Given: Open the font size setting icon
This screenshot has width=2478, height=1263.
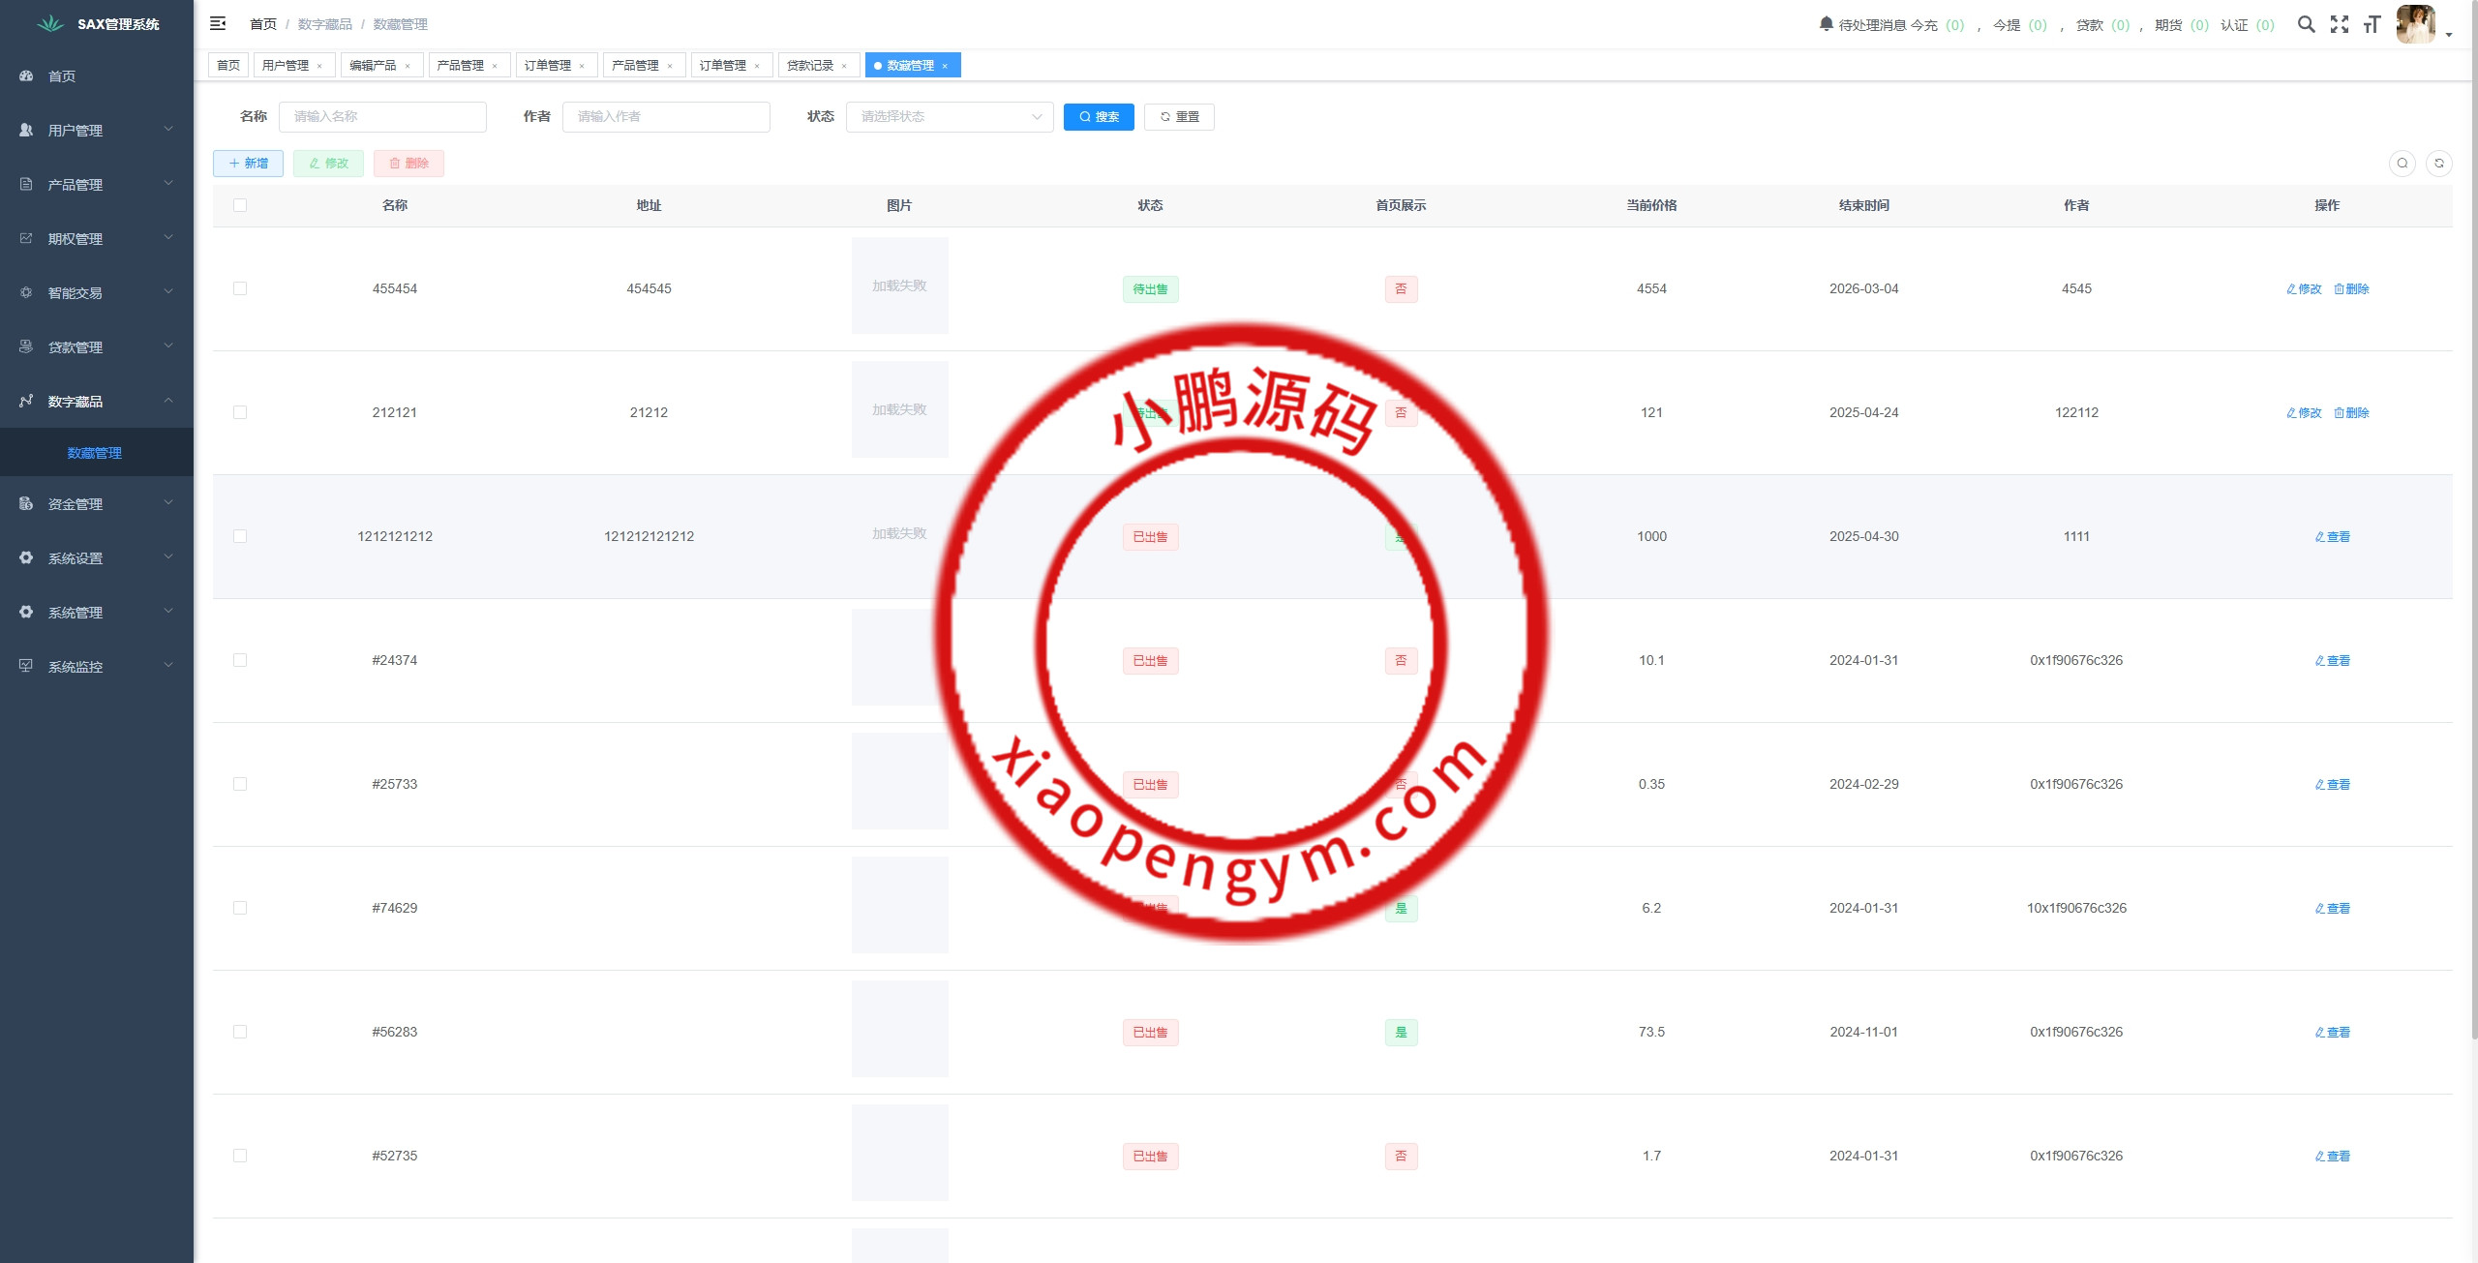Looking at the screenshot, I should point(2372,24).
